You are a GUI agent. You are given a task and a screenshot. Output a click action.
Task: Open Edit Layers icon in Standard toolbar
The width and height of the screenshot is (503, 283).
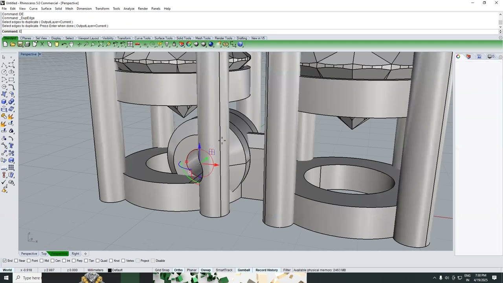pos(182,44)
